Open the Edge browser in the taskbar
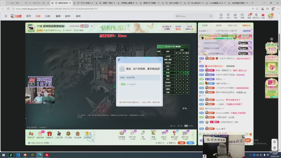 (40, 155)
